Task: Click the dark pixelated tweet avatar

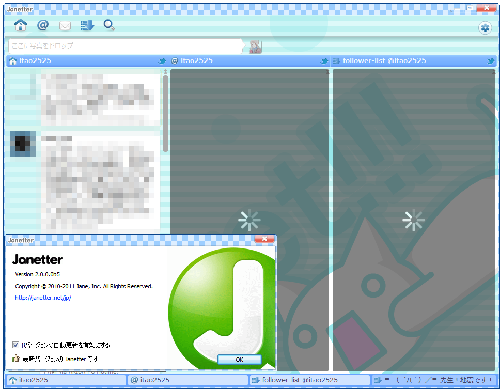Action: point(23,144)
